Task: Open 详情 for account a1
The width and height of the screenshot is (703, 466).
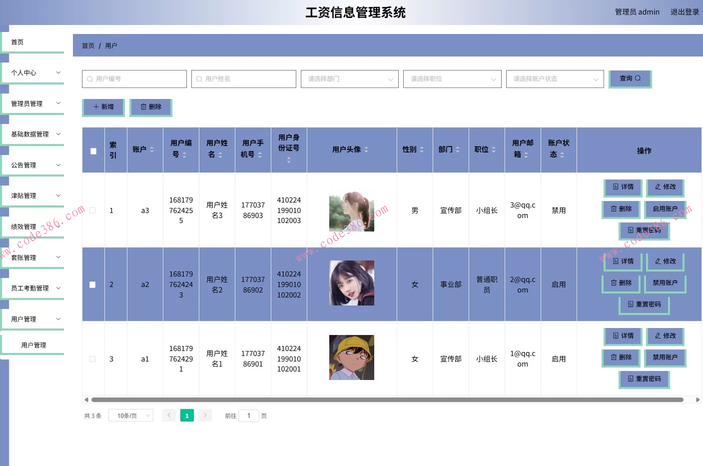Action: pos(623,336)
